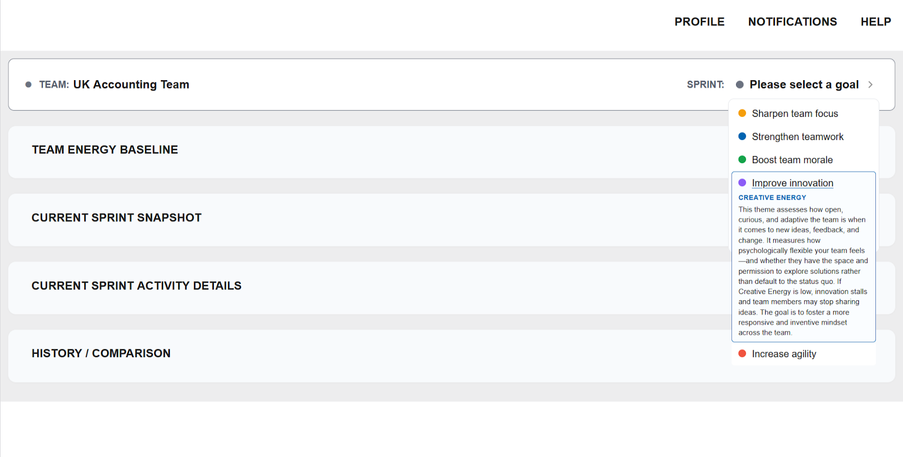Click the gray dot next to TEAM label
Screen dimensions: 903x457
click(x=28, y=85)
